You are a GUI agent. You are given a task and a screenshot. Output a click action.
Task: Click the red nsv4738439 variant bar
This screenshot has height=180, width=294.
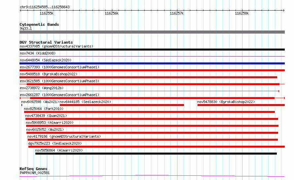pos(152,119)
